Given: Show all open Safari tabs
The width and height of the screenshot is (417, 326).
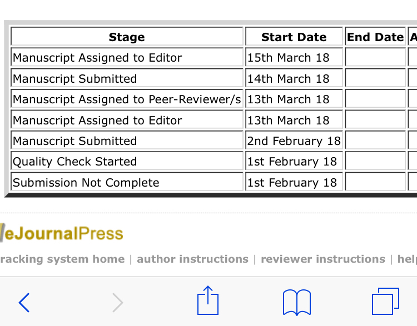Looking at the screenshot, I should point(385,302).
